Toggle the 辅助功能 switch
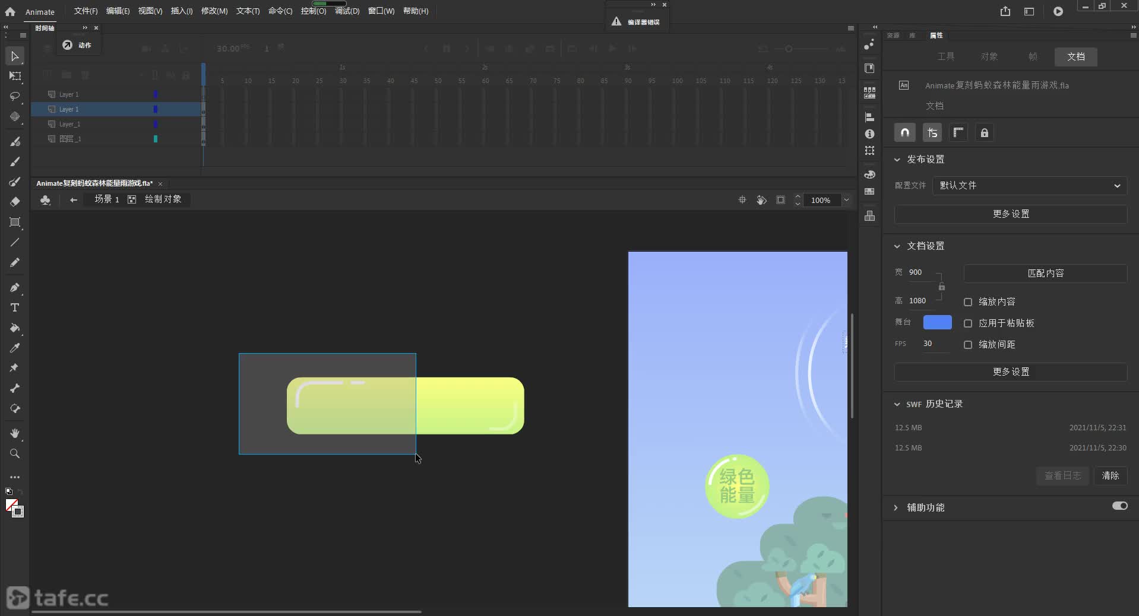1139x616 pixels. (x=1120, y=506)
